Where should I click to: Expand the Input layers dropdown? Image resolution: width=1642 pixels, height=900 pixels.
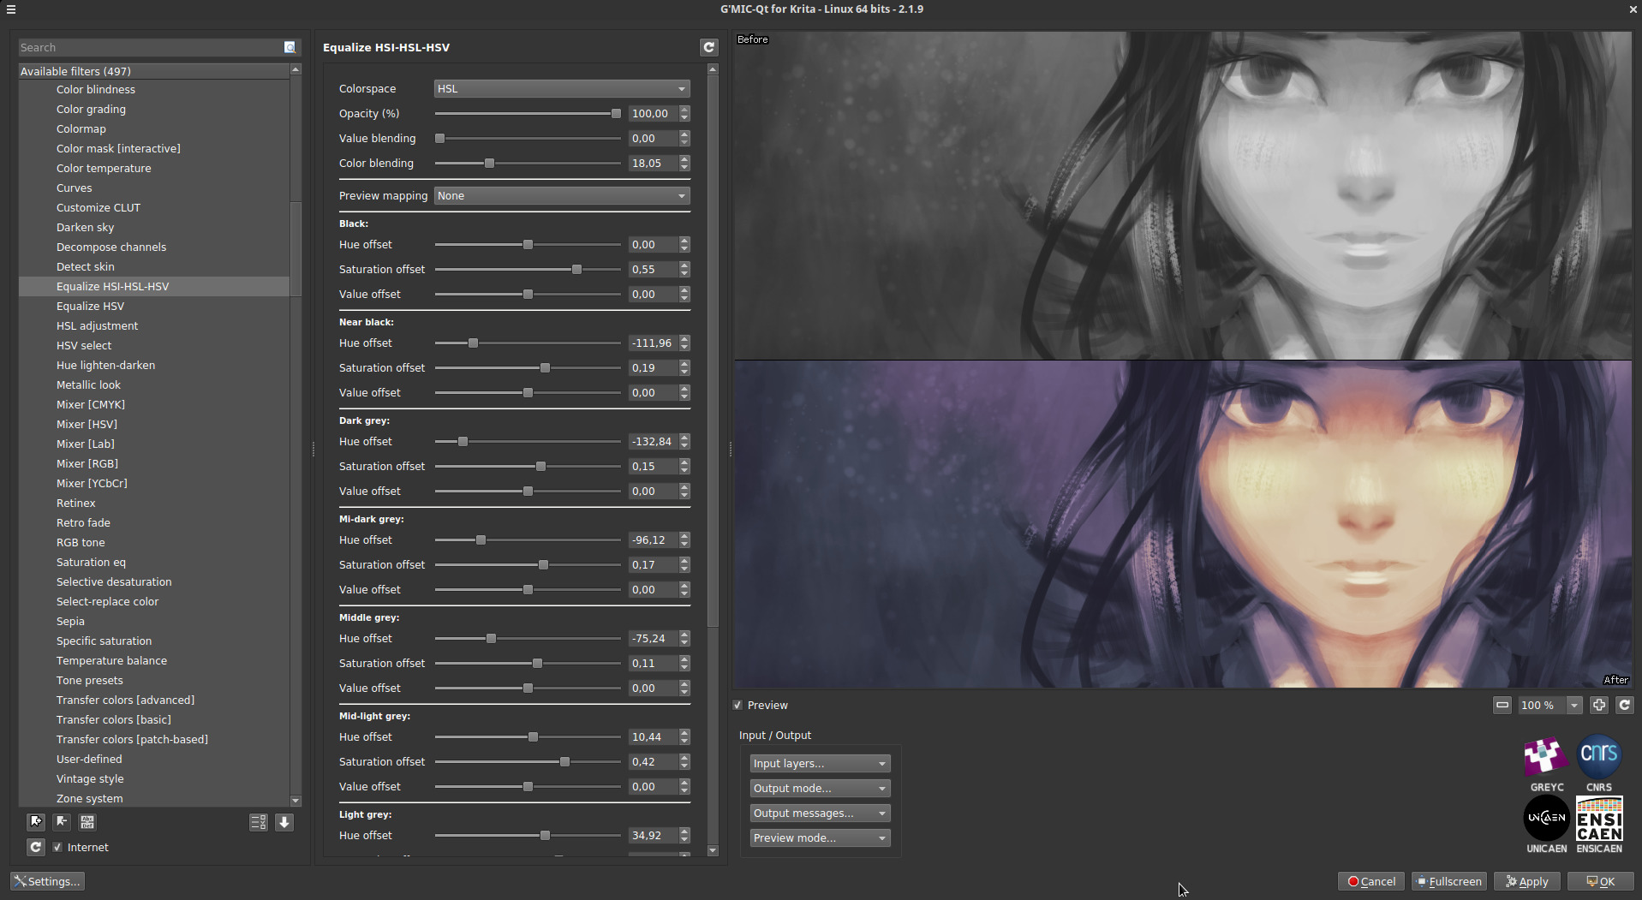[819, 763]
